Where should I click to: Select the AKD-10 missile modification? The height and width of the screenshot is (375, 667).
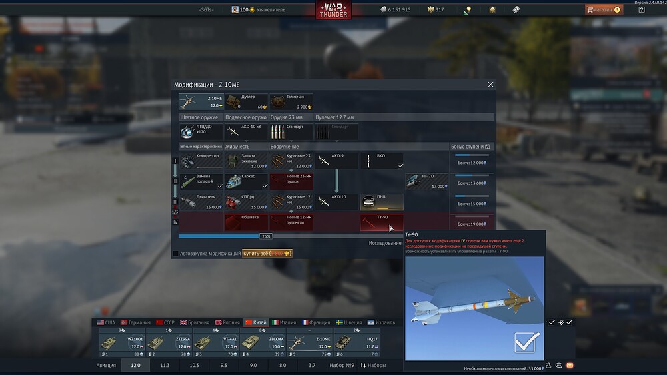336,202
